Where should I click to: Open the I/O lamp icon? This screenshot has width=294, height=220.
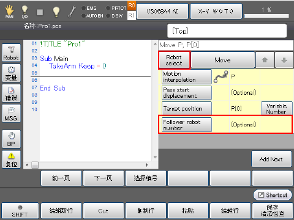coord(24,12)
